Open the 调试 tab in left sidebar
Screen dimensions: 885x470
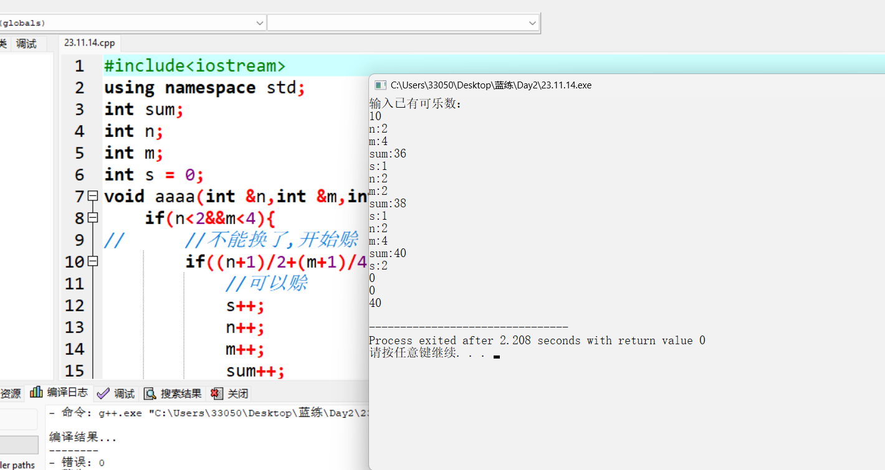click(x=26, y=44)
